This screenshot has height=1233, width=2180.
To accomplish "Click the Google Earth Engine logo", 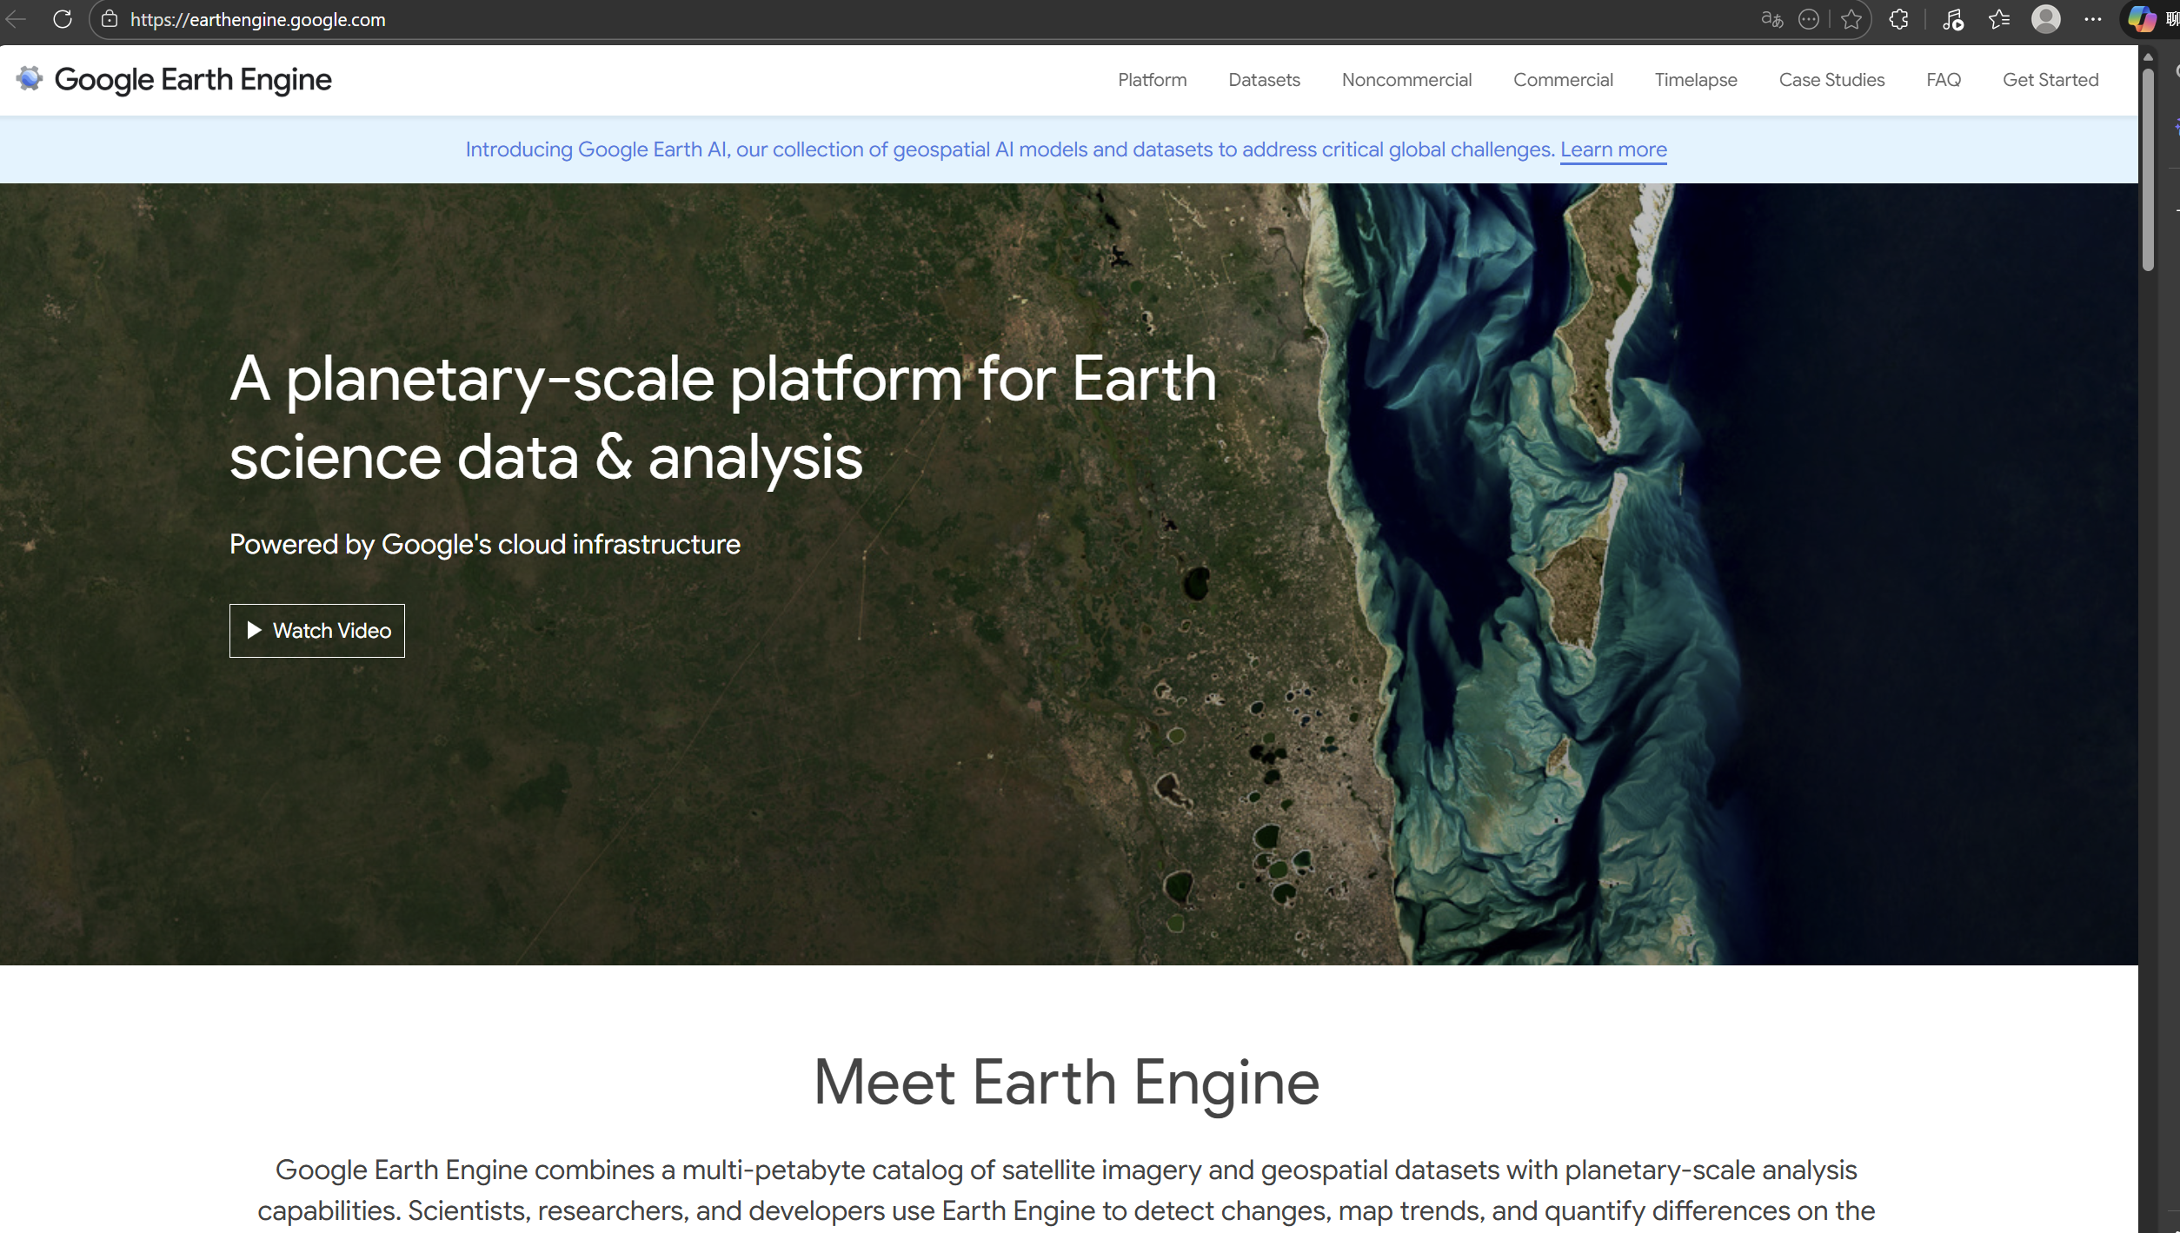I will click(x=174, y=79).
